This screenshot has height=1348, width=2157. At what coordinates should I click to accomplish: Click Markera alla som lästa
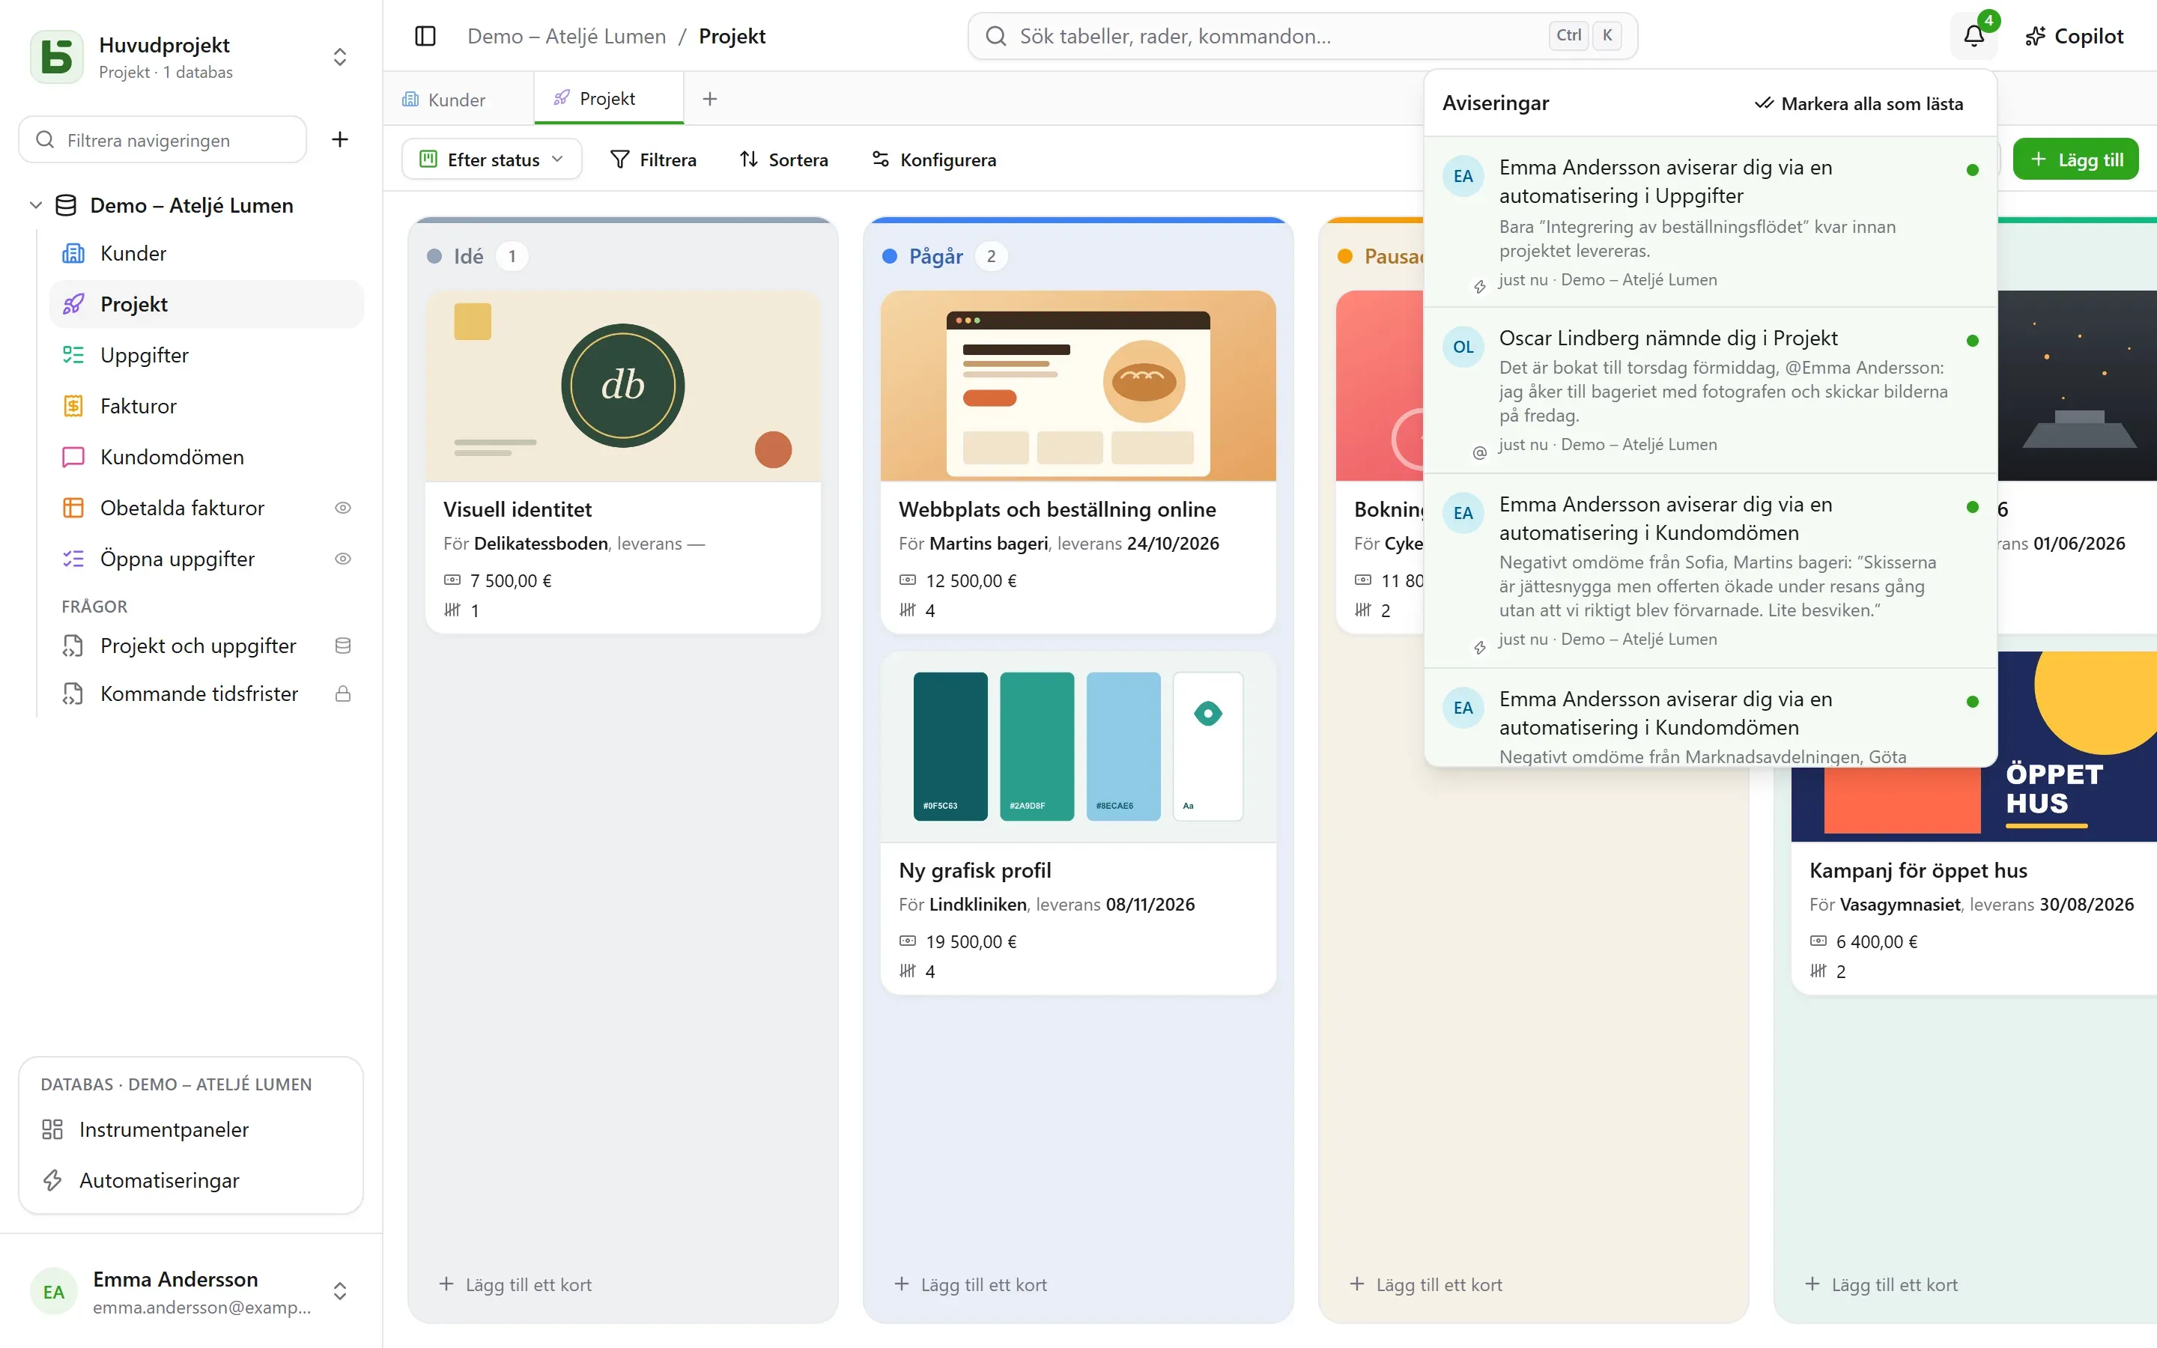pyautogui.click(x=1858, y=103)
